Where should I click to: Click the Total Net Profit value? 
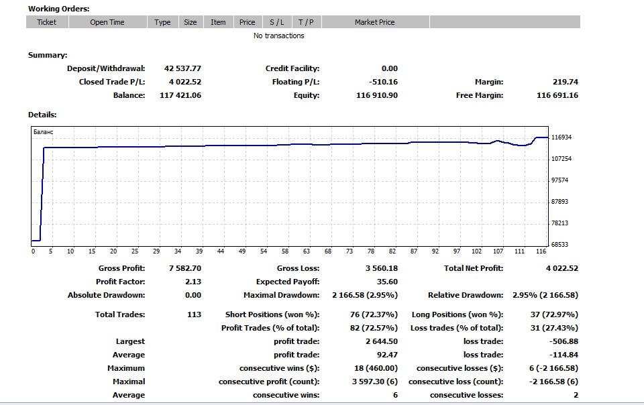coord(561,268)
